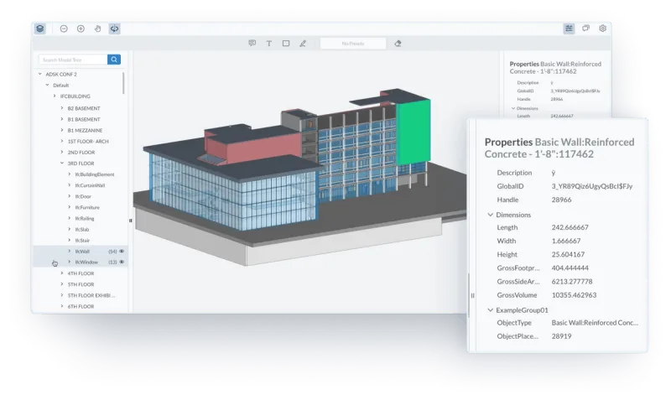Collapse Dimensions group in small background panel
This screenshot has height=400, width=671.
[513, 108]
